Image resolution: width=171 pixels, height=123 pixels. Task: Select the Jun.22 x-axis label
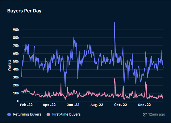(73, 105)
